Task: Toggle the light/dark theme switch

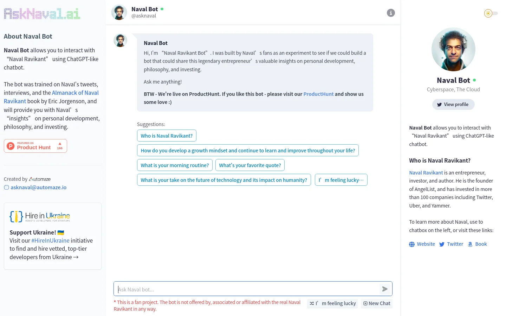Action: point(491,13)
